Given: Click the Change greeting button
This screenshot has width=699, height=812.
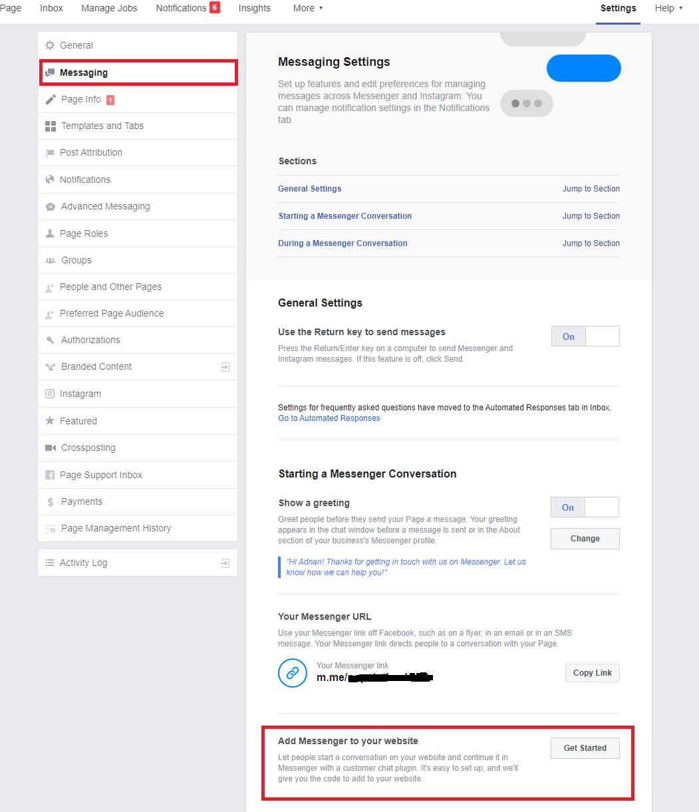Looking at the screenshot, I should [585, 539].
